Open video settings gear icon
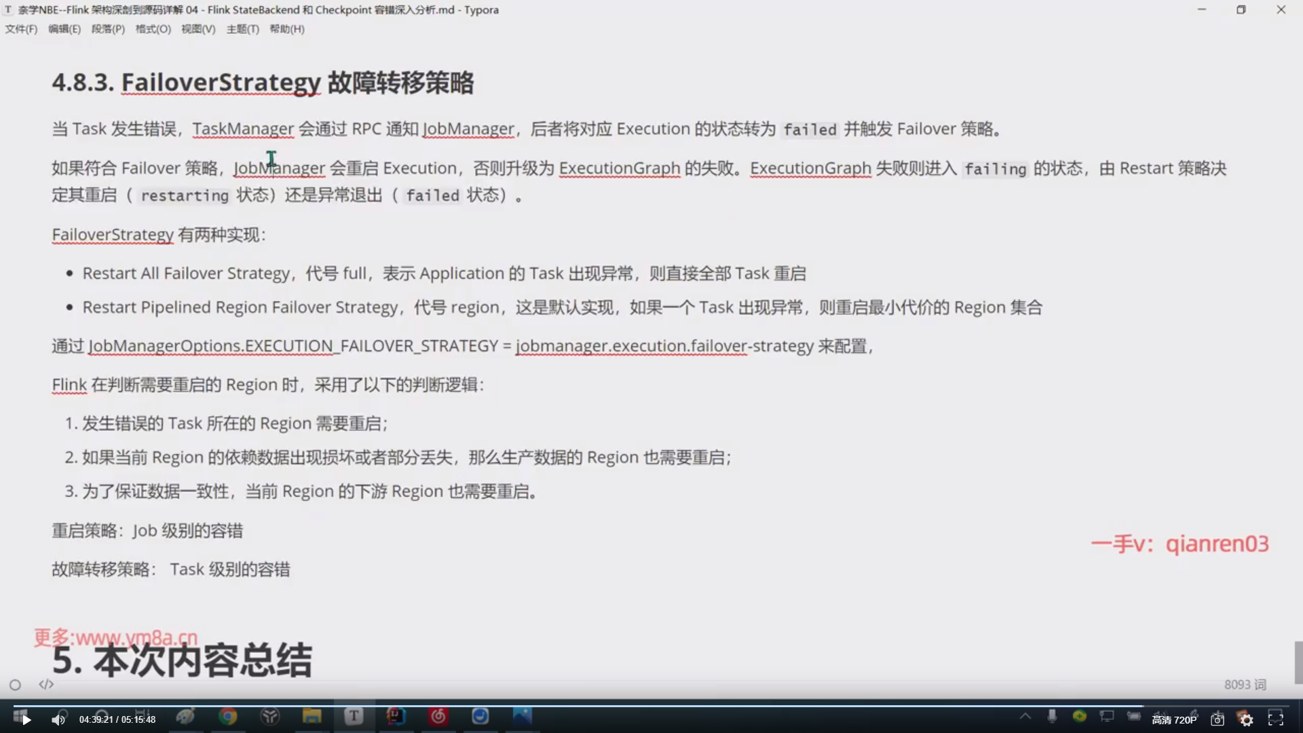 coord(1247,720)
